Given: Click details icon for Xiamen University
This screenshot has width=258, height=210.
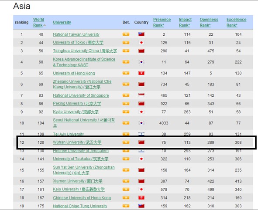Looking at the screenshot, I should tap(126, 181).
